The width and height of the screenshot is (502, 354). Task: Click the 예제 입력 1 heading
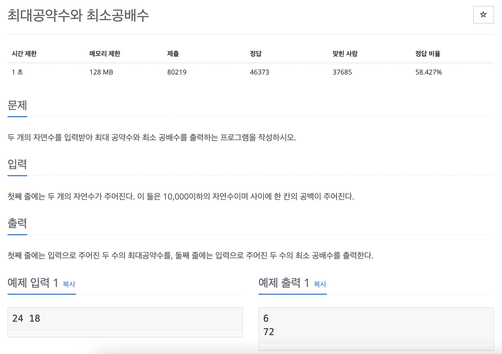[x=32, y=283]
